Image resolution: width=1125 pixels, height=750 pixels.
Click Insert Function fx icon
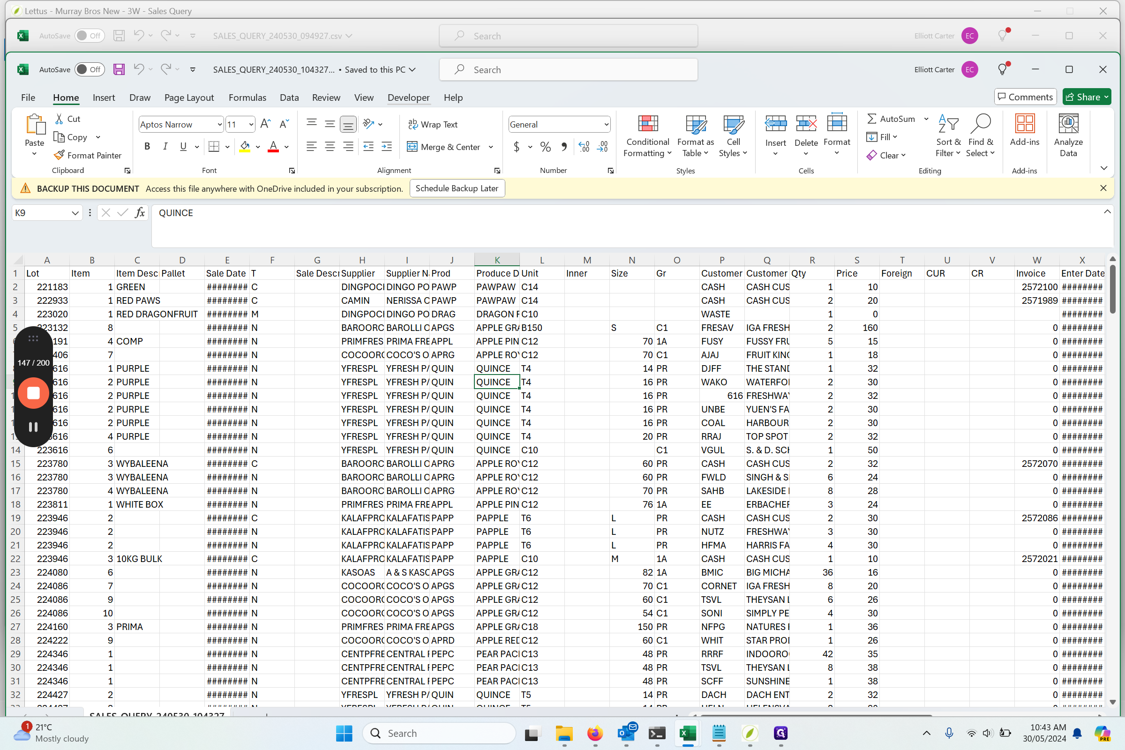[x=140, y=213]
